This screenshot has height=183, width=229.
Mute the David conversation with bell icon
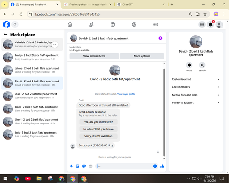click(x=189, y=65)
